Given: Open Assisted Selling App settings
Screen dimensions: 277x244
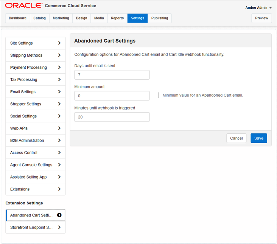Looking at the screenshot, I should (36, 177).
